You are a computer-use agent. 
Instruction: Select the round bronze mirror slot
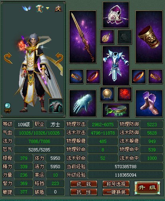click(x=107, y=94)
